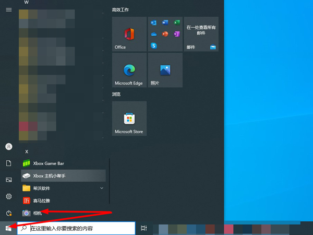Launch Xbox Game Bar from the app list

(63, 163)
